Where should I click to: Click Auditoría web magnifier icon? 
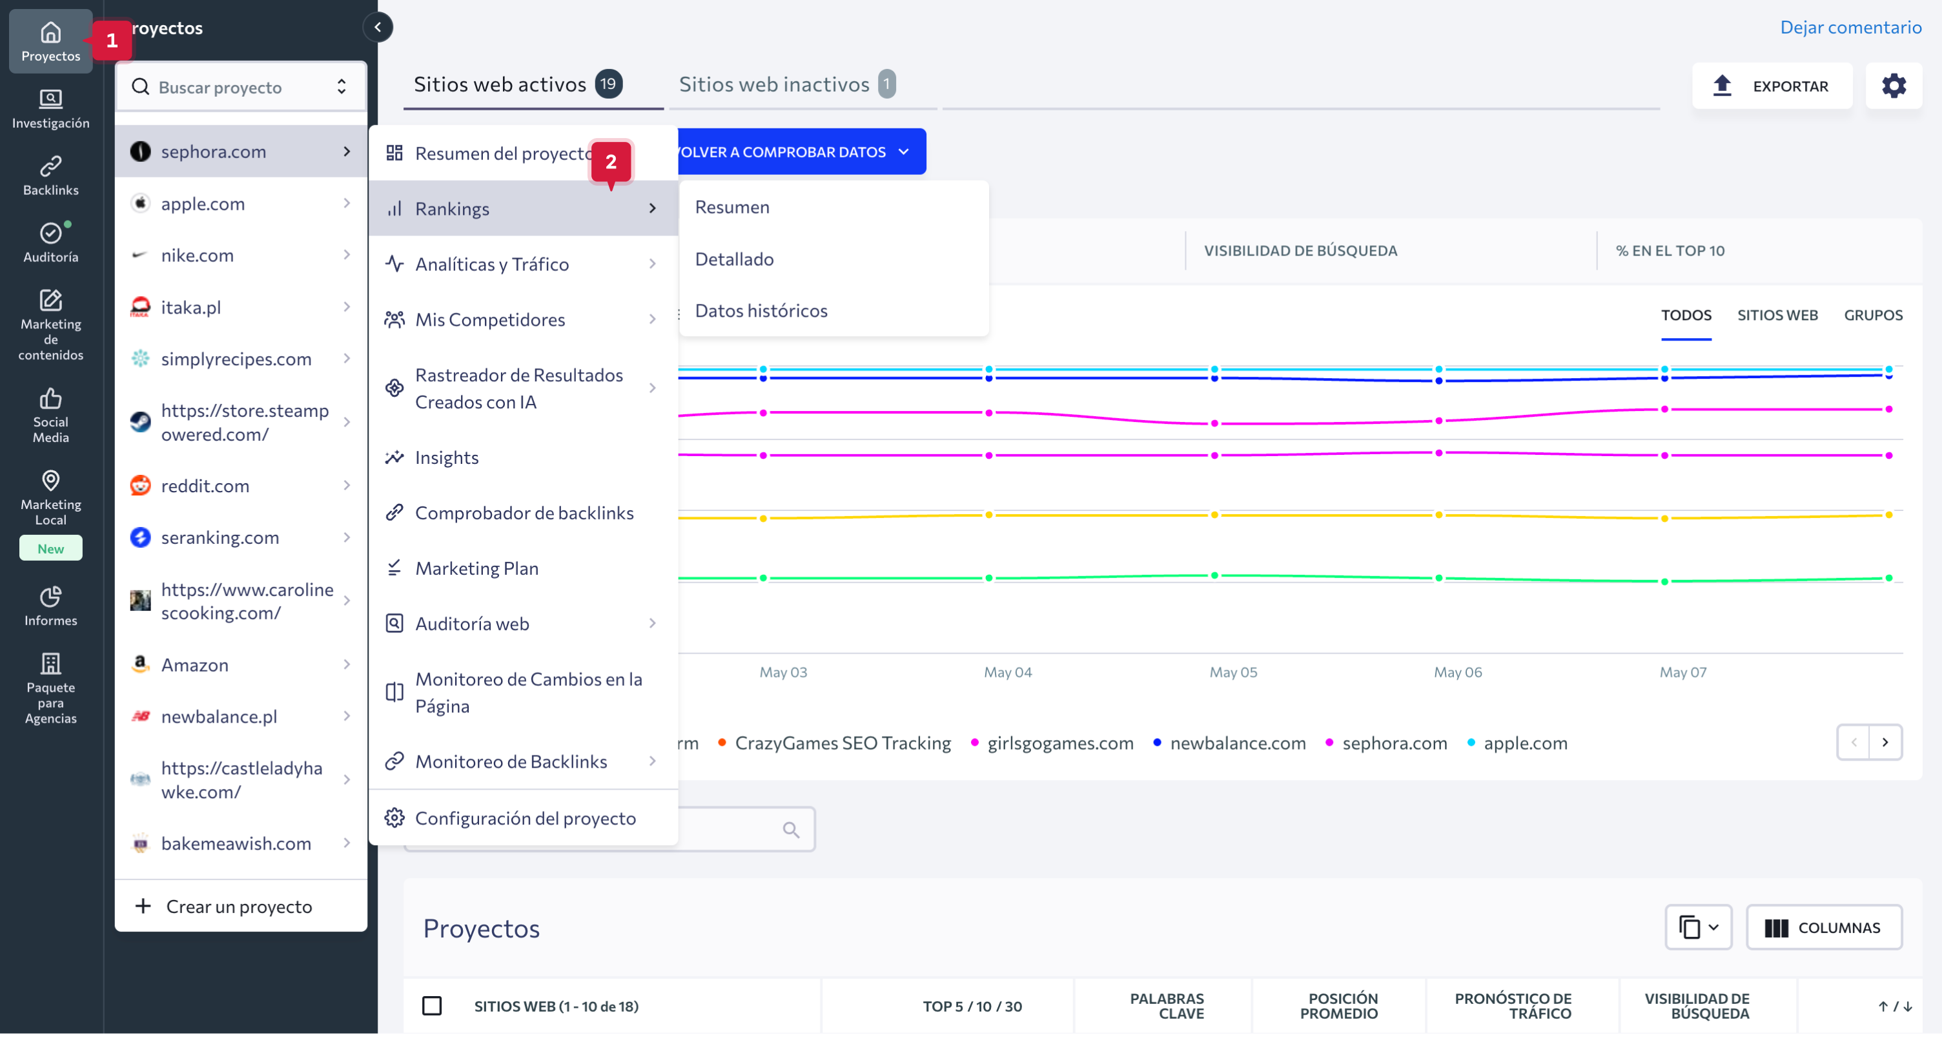394,623
